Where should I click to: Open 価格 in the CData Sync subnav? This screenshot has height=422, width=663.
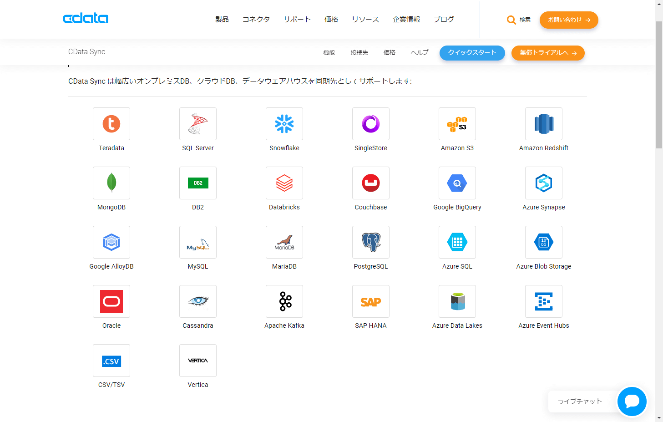tap(390, 53)
